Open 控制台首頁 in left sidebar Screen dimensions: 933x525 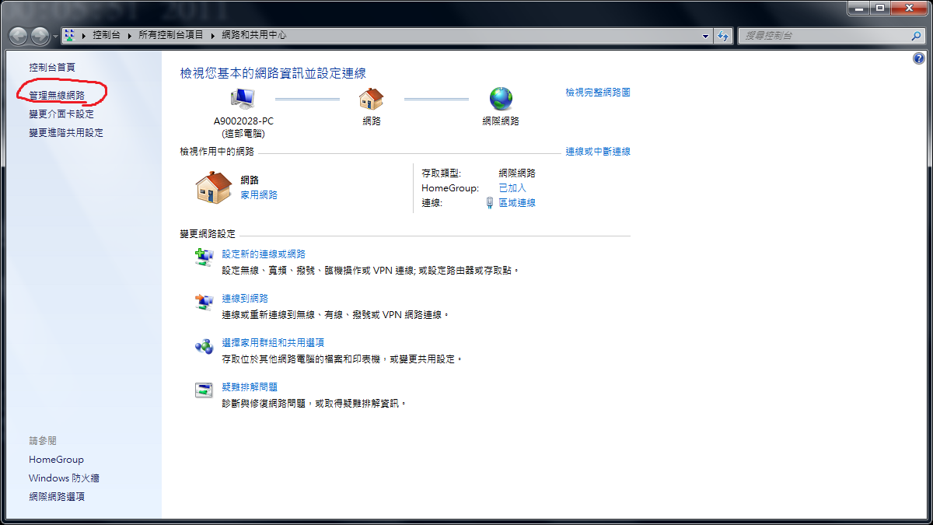coord(52,68)
